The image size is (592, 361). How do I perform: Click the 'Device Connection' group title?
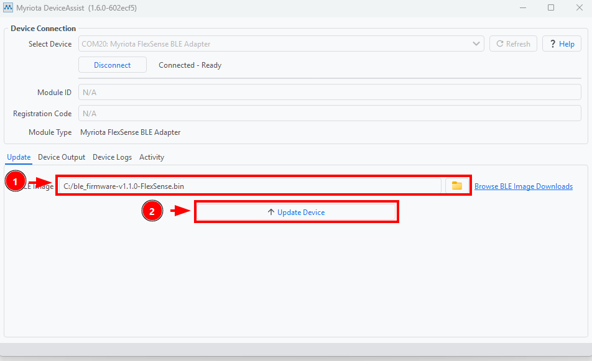(44, 29)
